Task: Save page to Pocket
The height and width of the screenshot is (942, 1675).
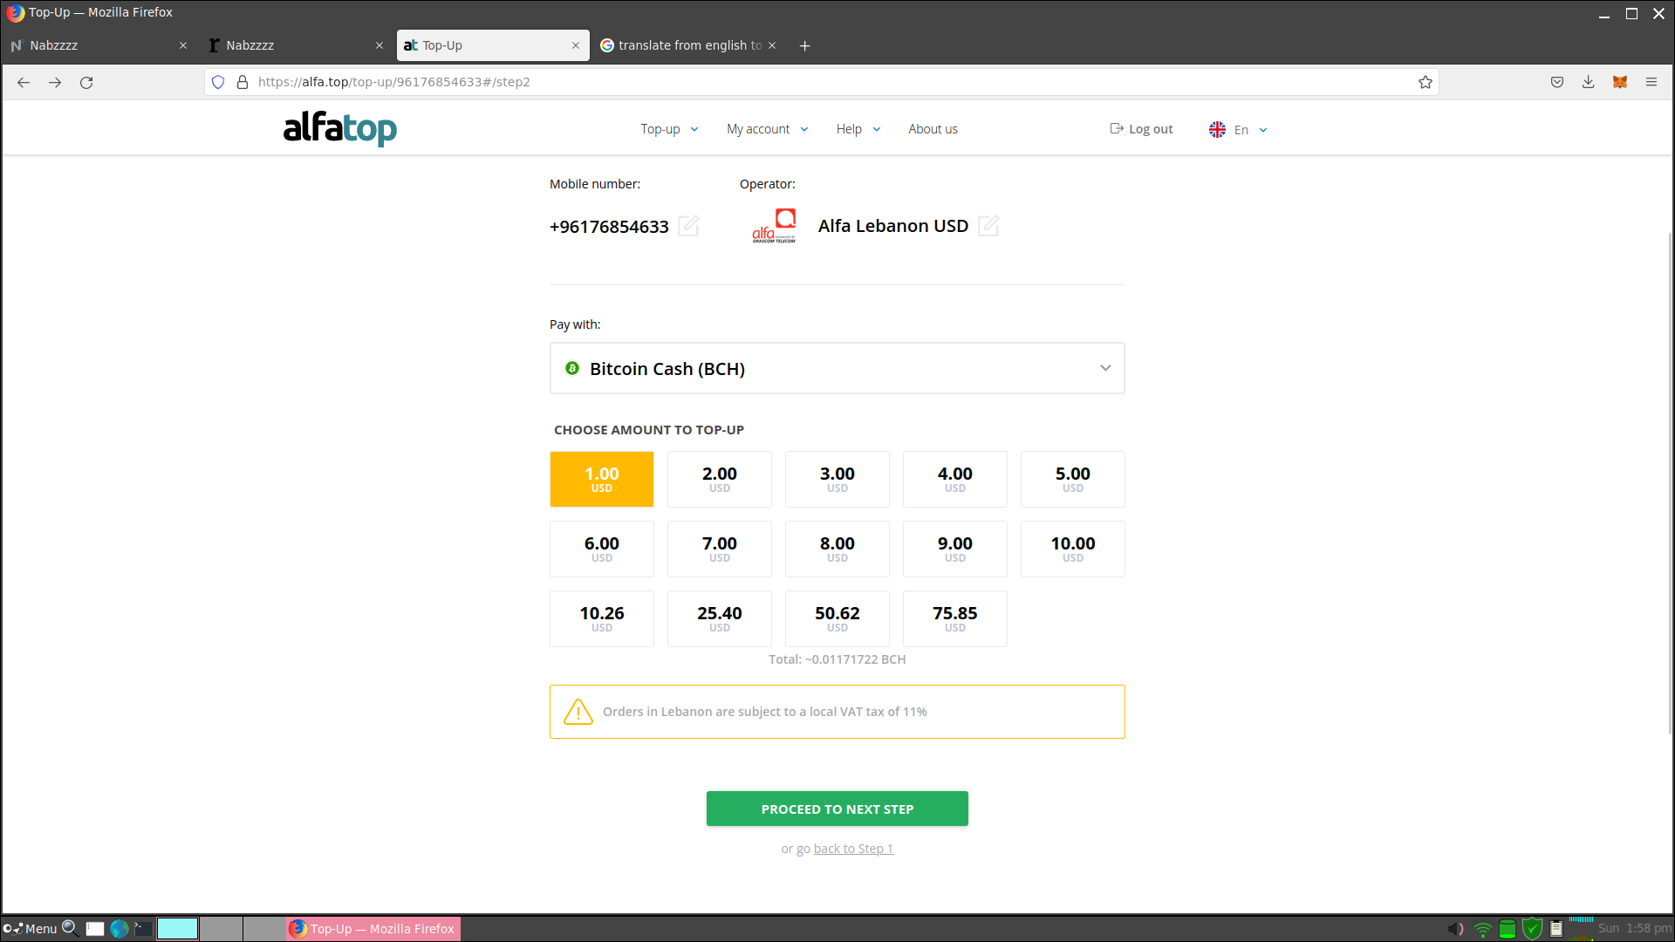Action: pos(1557,82)
